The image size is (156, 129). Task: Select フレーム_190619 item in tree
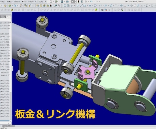(x=5, y=64)
